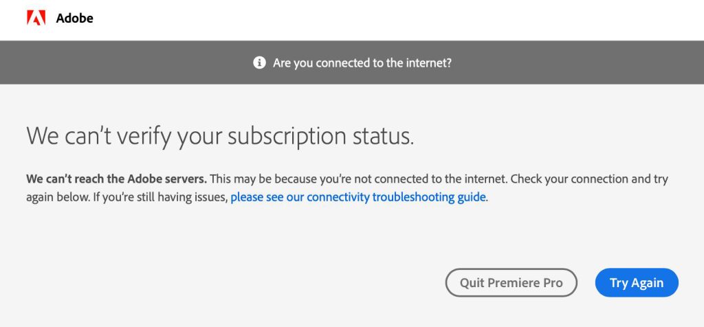Click the red Adobe logo icon
704x327 pixels.
[x=36, y=19]
